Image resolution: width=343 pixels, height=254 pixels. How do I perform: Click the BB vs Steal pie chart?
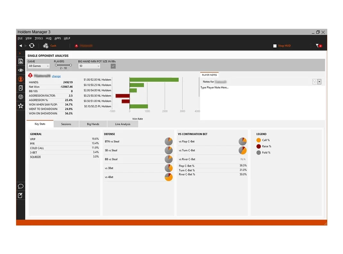(168, 159)
